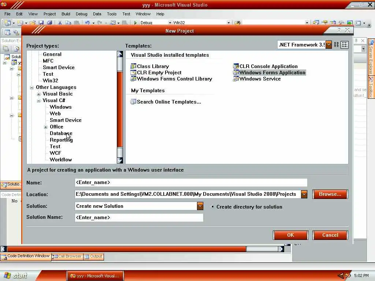The width and height of the screenshot is (375, 281).
Task: Click the New Project toolbar icon
Action: 7,23
